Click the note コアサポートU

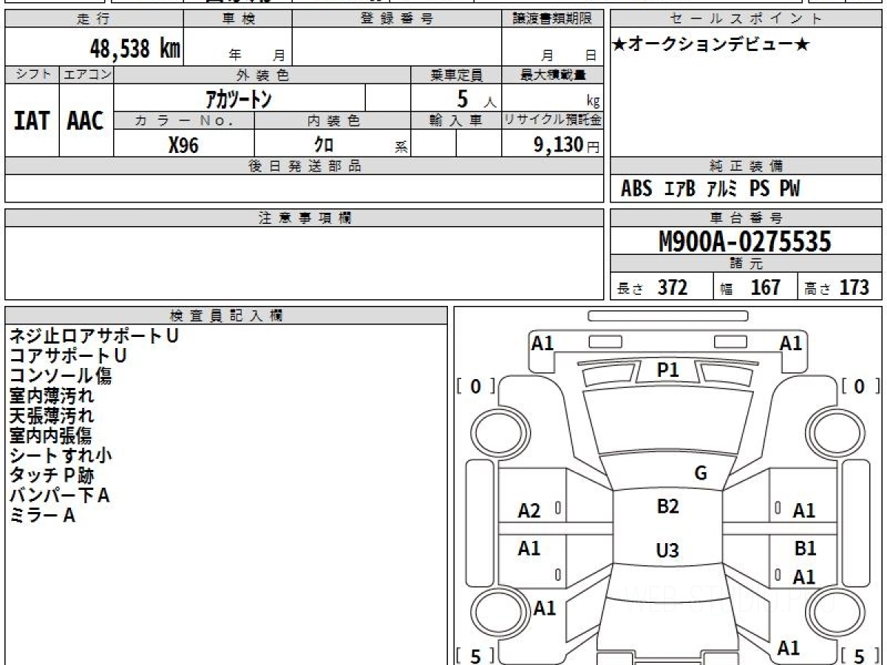tap(68, 355)
